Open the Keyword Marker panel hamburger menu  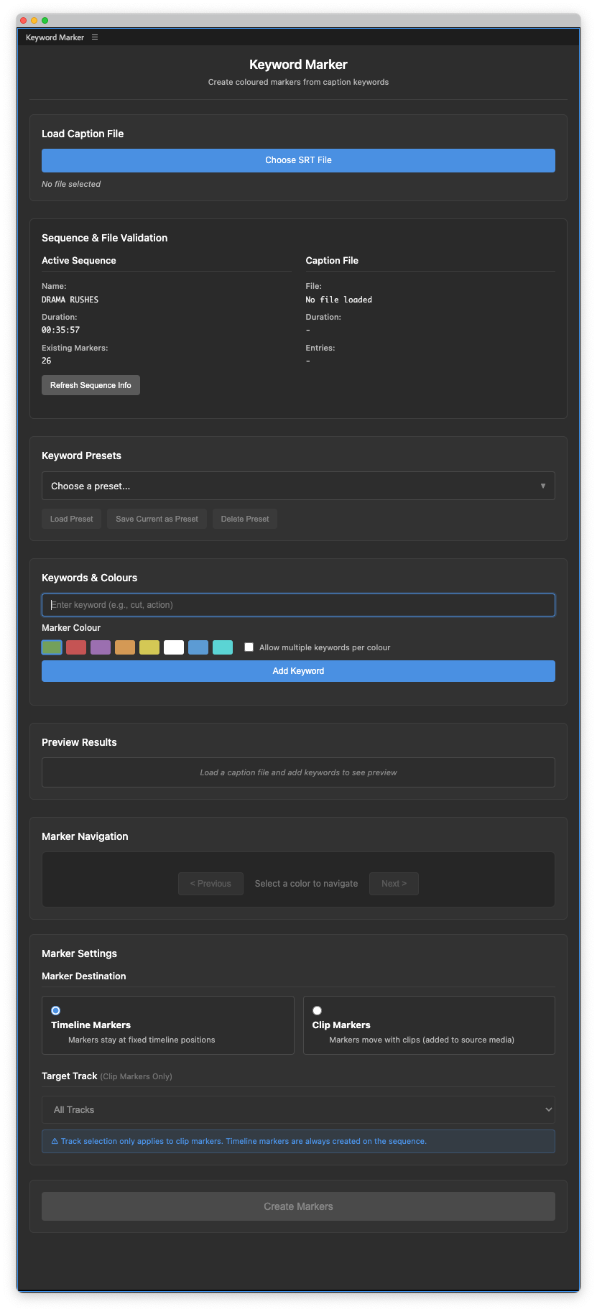click(95, 37)
